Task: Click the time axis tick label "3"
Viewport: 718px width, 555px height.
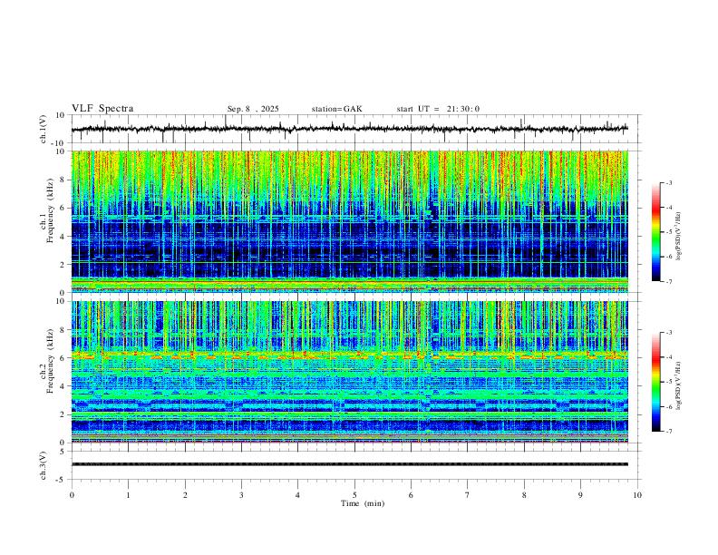Action: [241, 495]
